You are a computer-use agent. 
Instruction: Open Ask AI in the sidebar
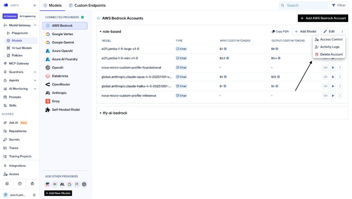[13, 123]
